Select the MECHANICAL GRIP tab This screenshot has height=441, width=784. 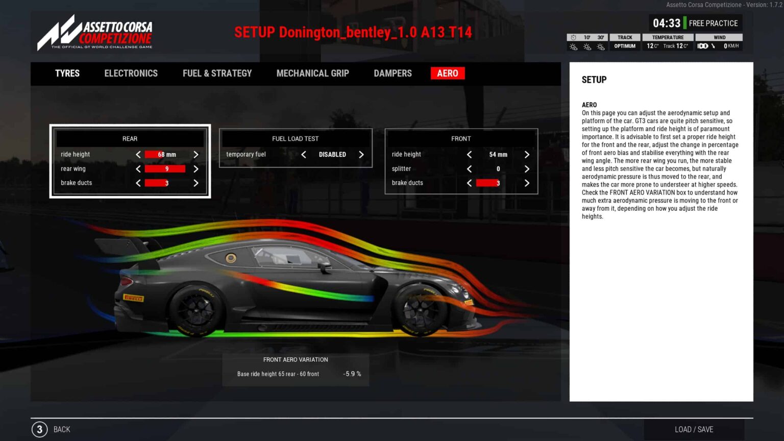coord(312,73)
